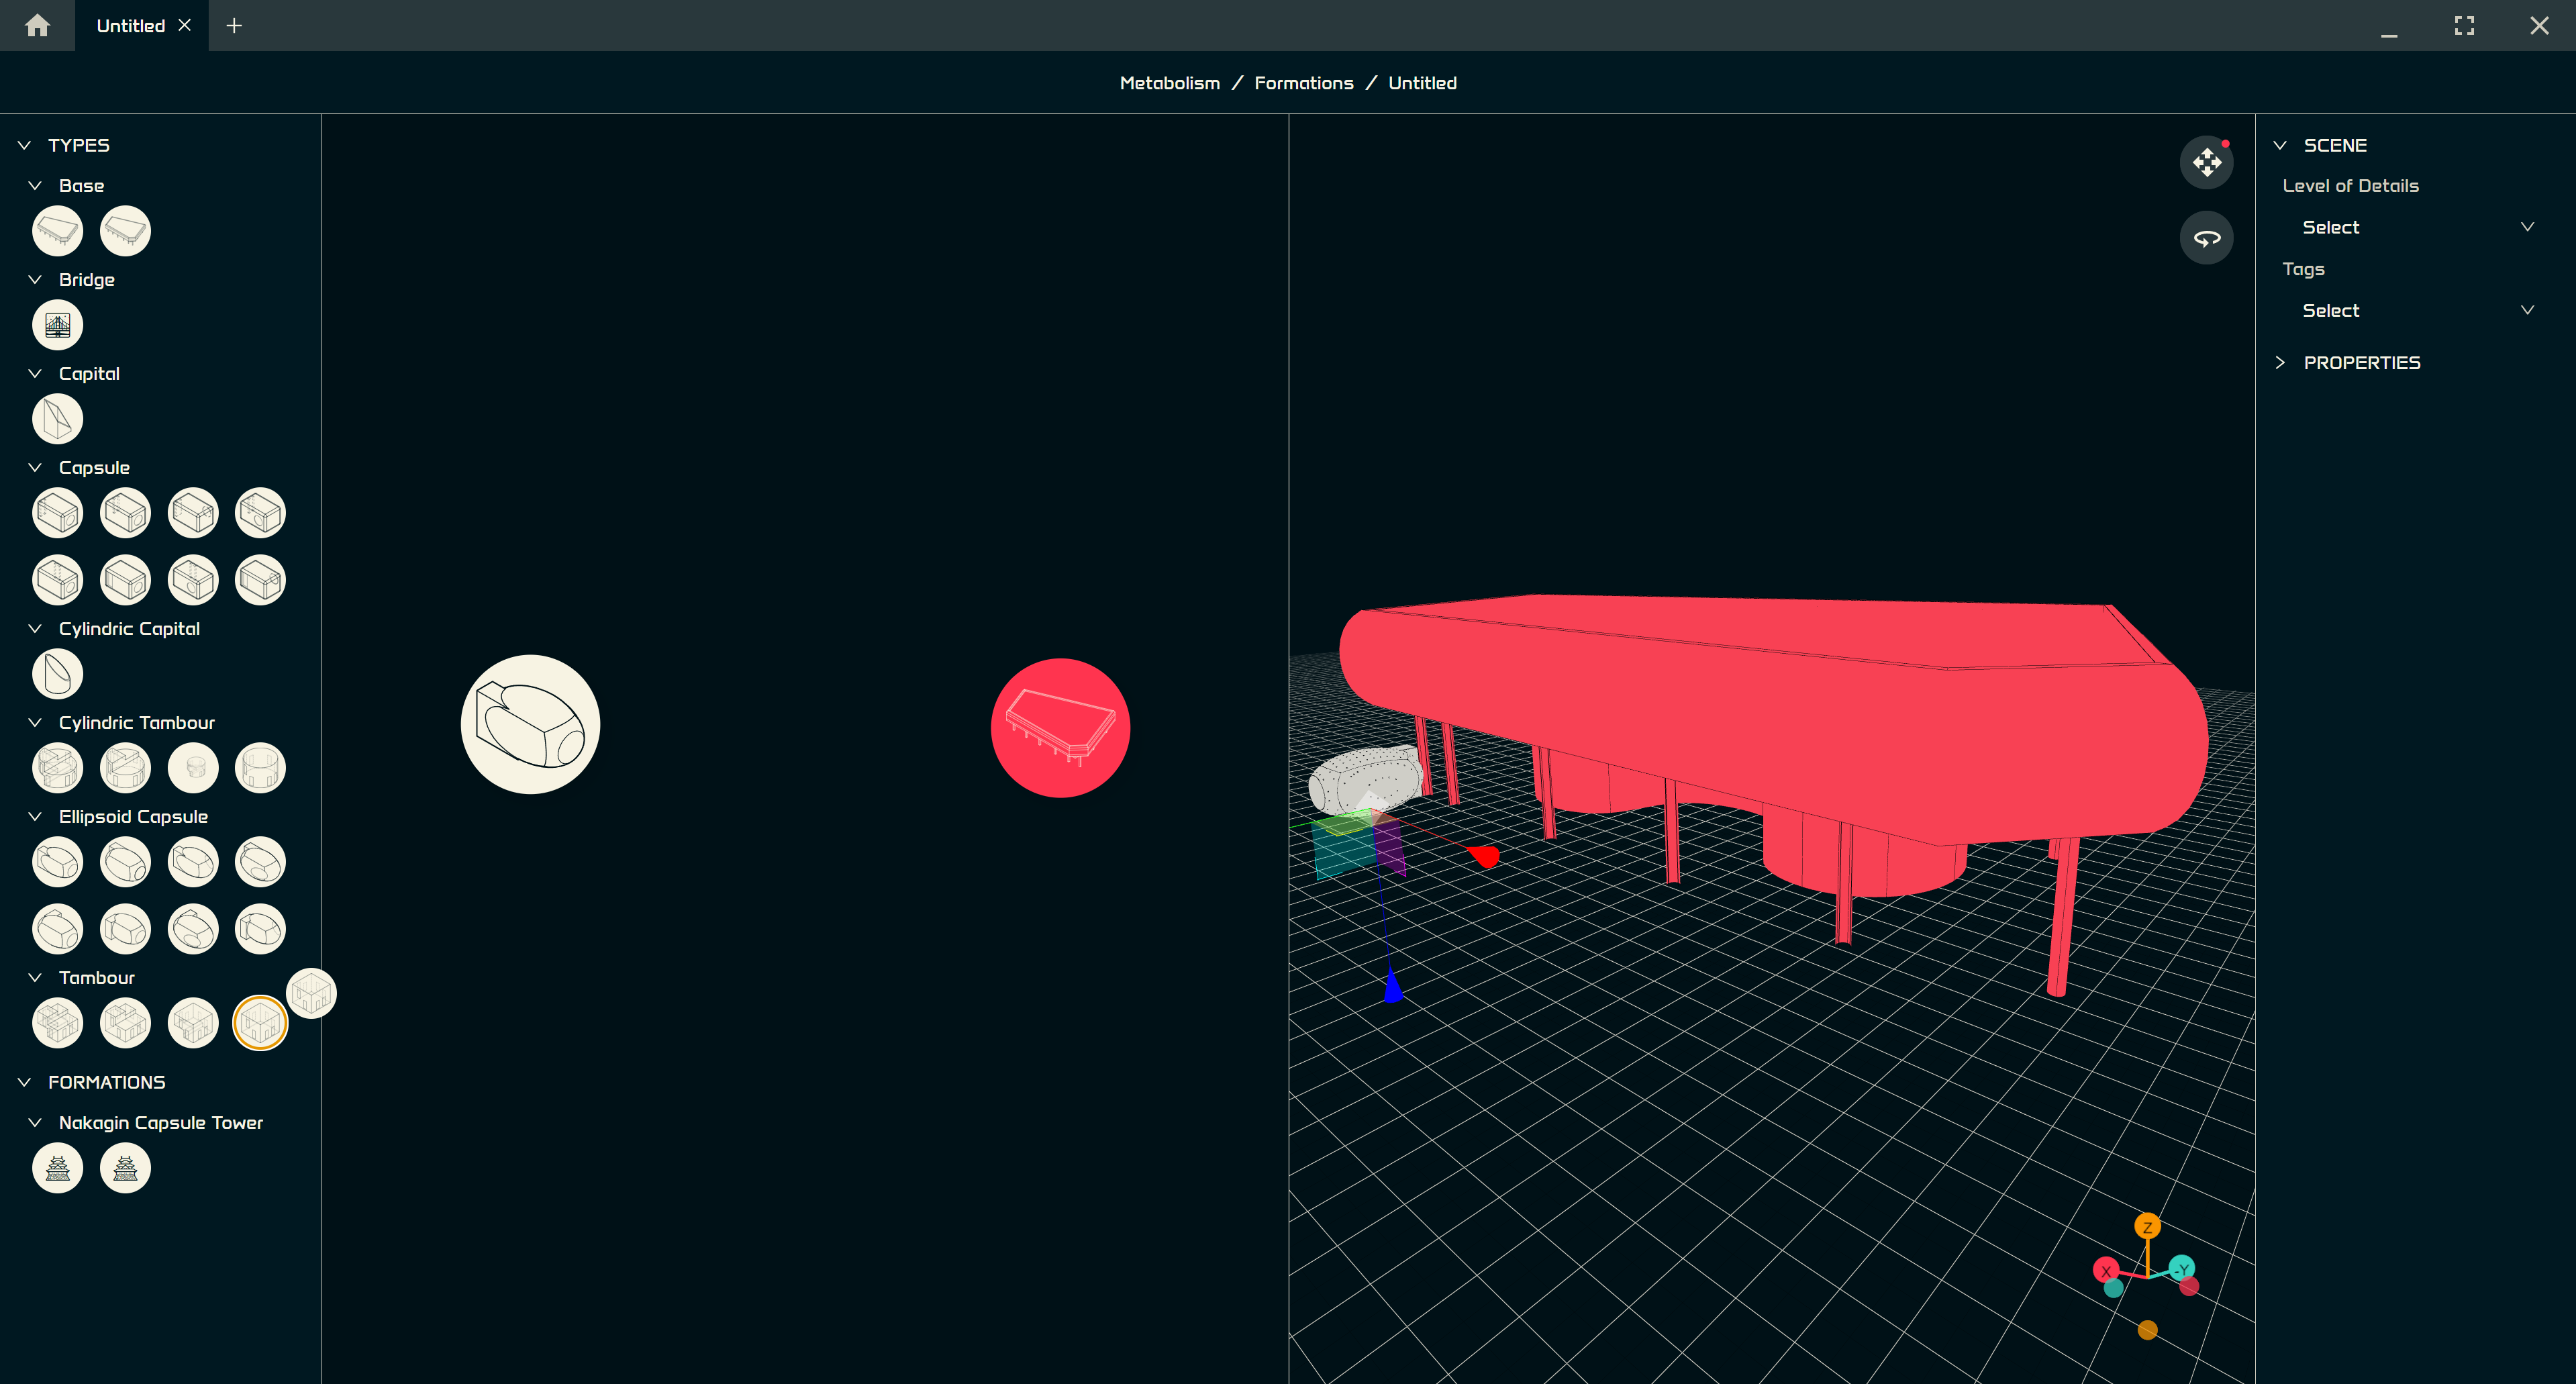Collapse the Capsule types group

(35, 468)
